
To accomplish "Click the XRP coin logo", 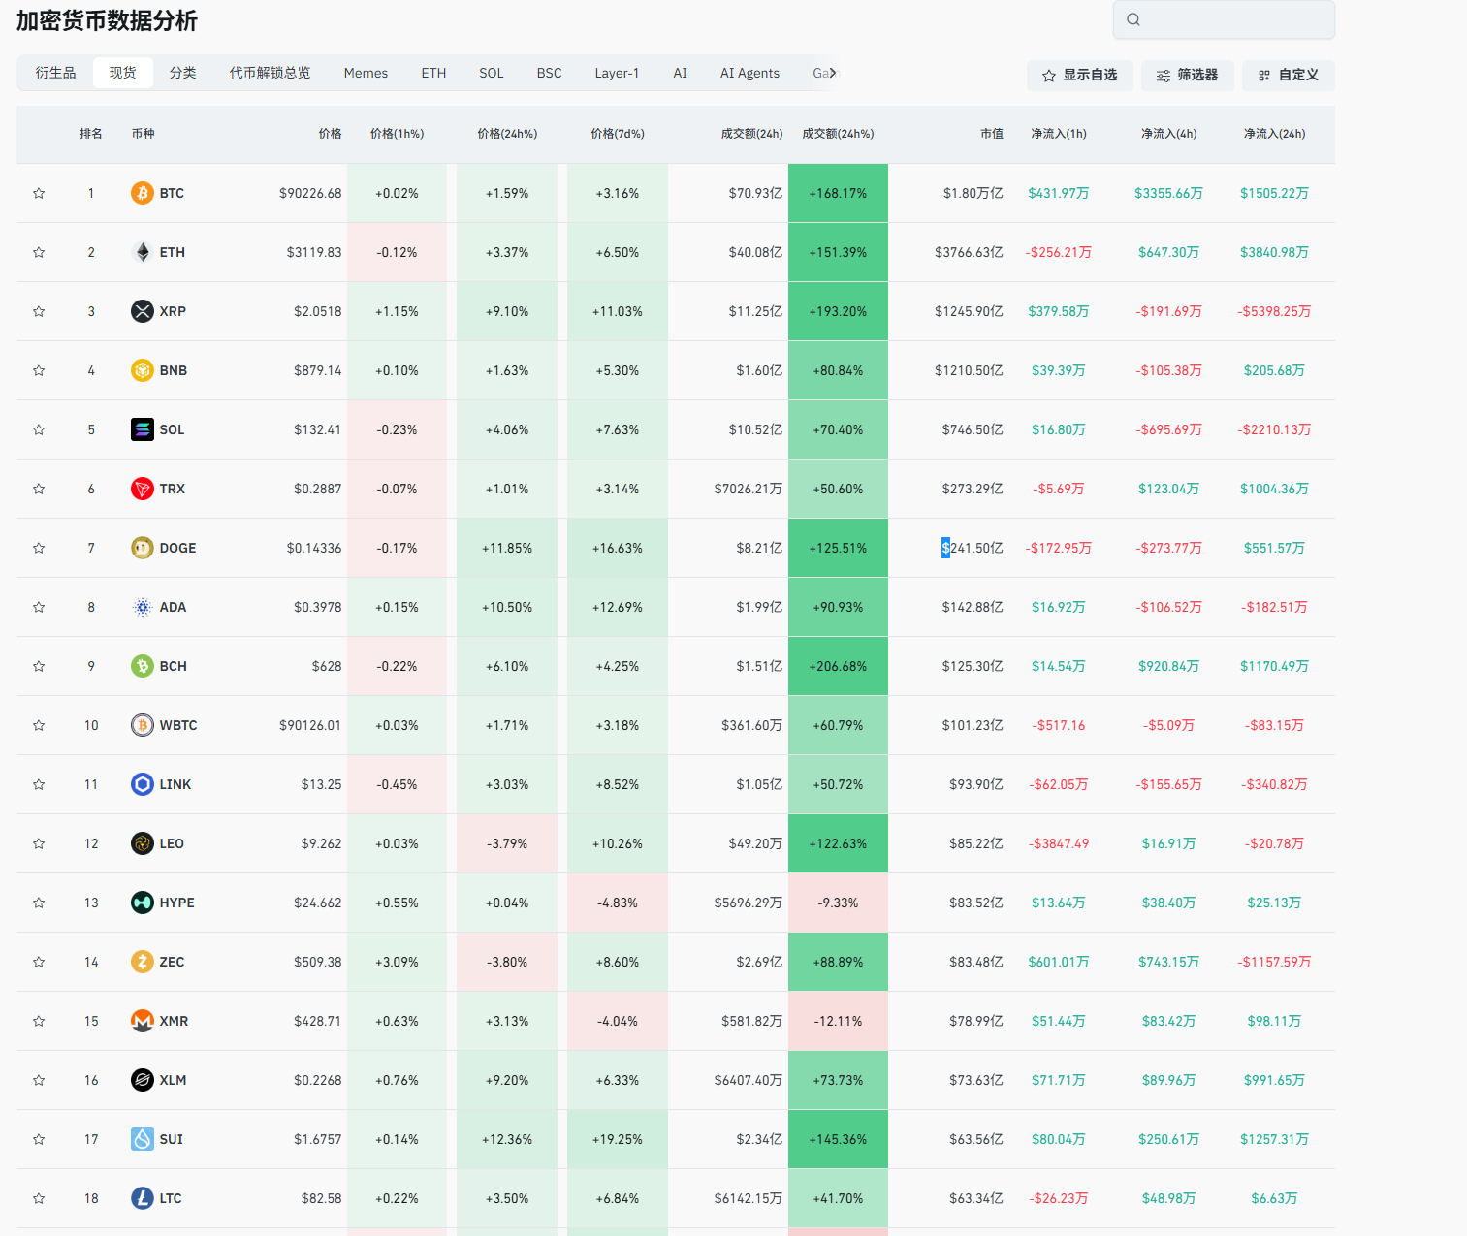I will coord(143,311).
